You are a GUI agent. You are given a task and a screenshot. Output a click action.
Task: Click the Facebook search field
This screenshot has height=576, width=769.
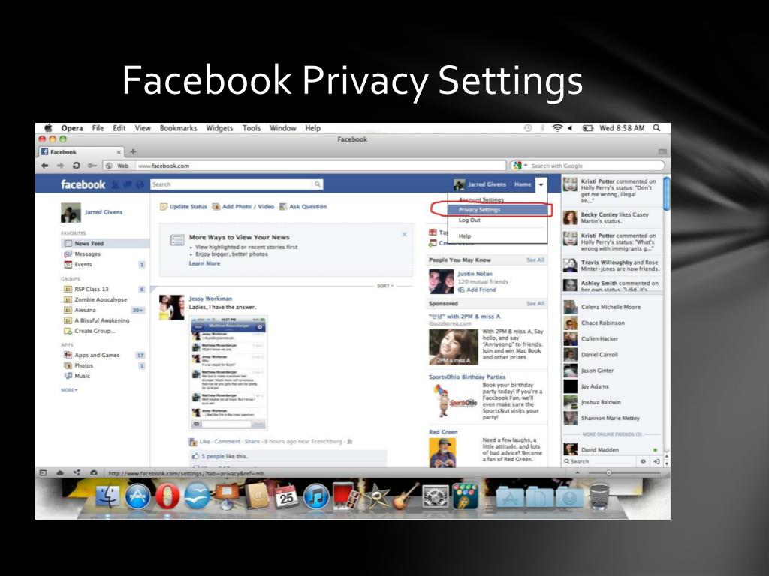[231, 184]
